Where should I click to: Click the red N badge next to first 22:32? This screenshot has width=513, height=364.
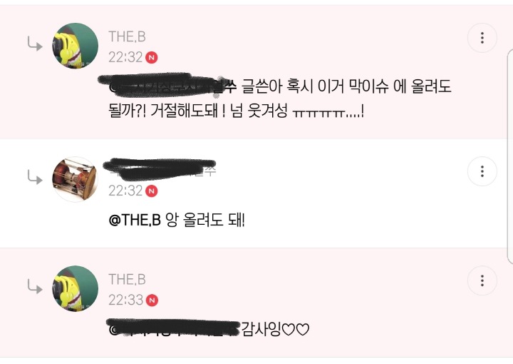click(x=152, y=58)
